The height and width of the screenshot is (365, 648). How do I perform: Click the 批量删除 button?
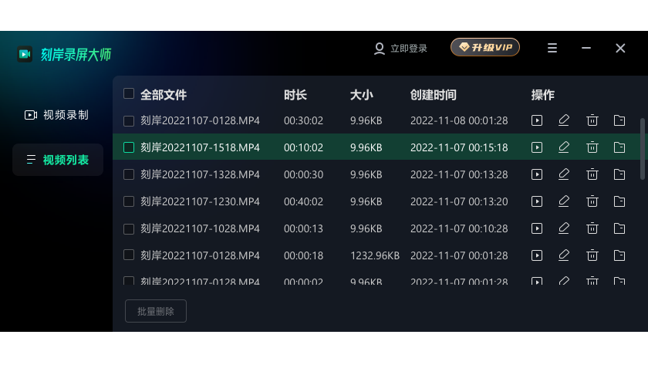click(x=156, y=311)
